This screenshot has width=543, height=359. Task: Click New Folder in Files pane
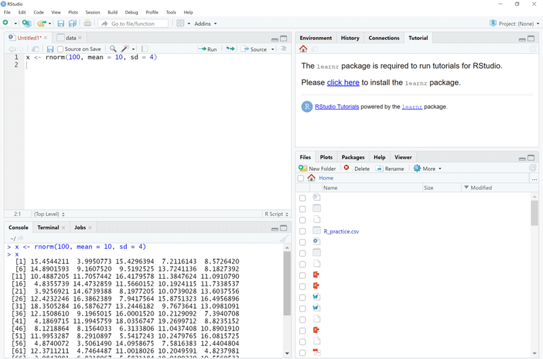tap(317, 168)
